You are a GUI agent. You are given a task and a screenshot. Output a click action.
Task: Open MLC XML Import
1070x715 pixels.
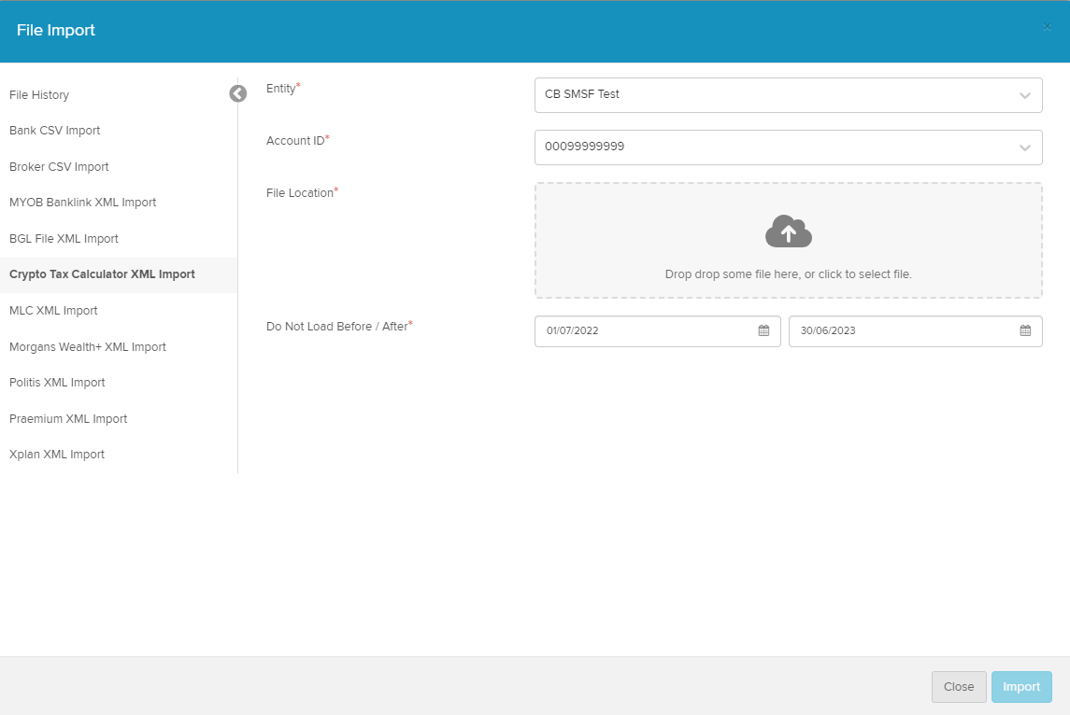tap(53, 311)
